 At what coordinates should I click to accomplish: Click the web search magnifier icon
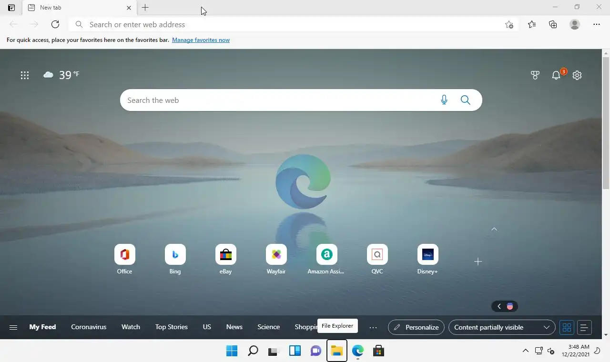[x=466, y=100]
